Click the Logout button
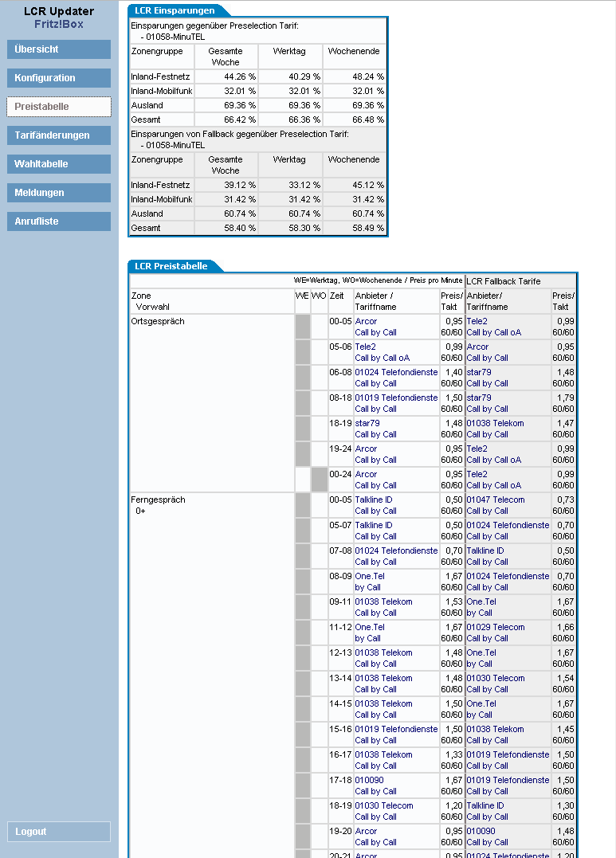 click(59, 832)
